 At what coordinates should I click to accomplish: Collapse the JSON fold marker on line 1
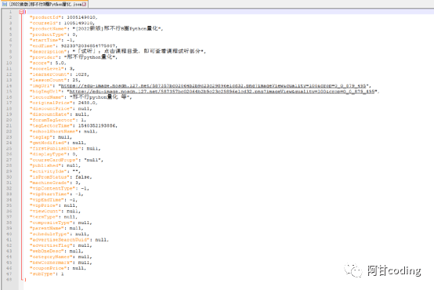(x=21, y=12)
